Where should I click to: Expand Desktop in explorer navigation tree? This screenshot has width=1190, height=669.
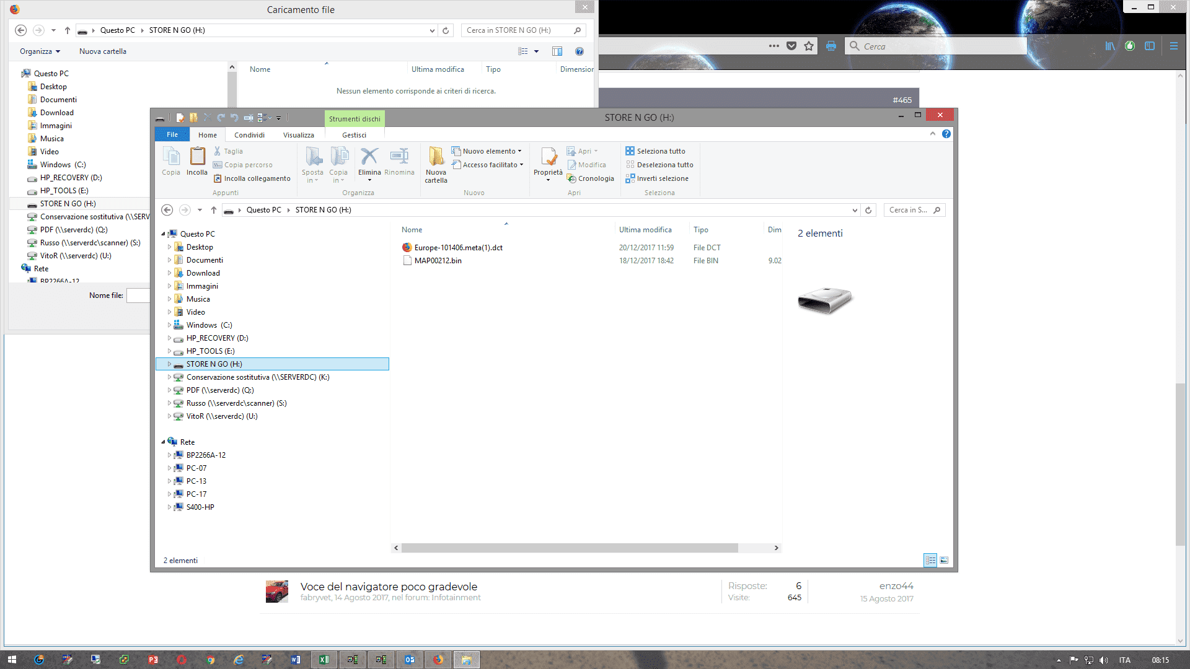169,247
